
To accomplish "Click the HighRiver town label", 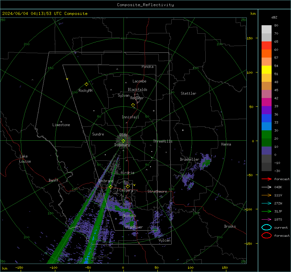I will [134, 227].
